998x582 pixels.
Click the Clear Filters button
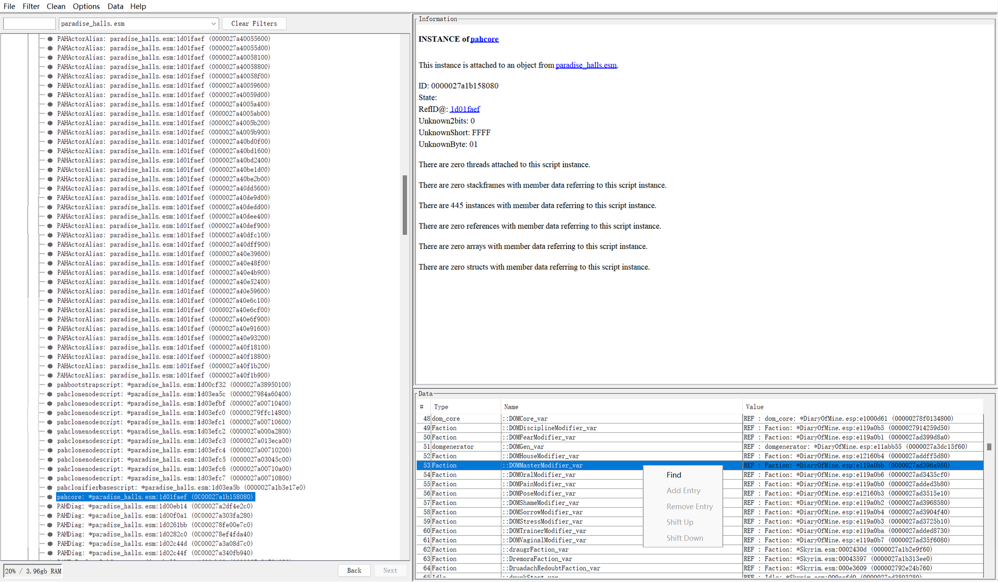pyautogui.click(x=254, y=23)
